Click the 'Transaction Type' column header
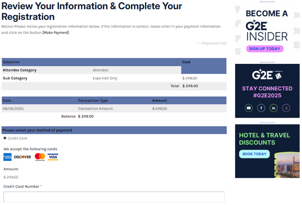Image resolution: width=302 pixels, height=205 pixels. (93, 101)
